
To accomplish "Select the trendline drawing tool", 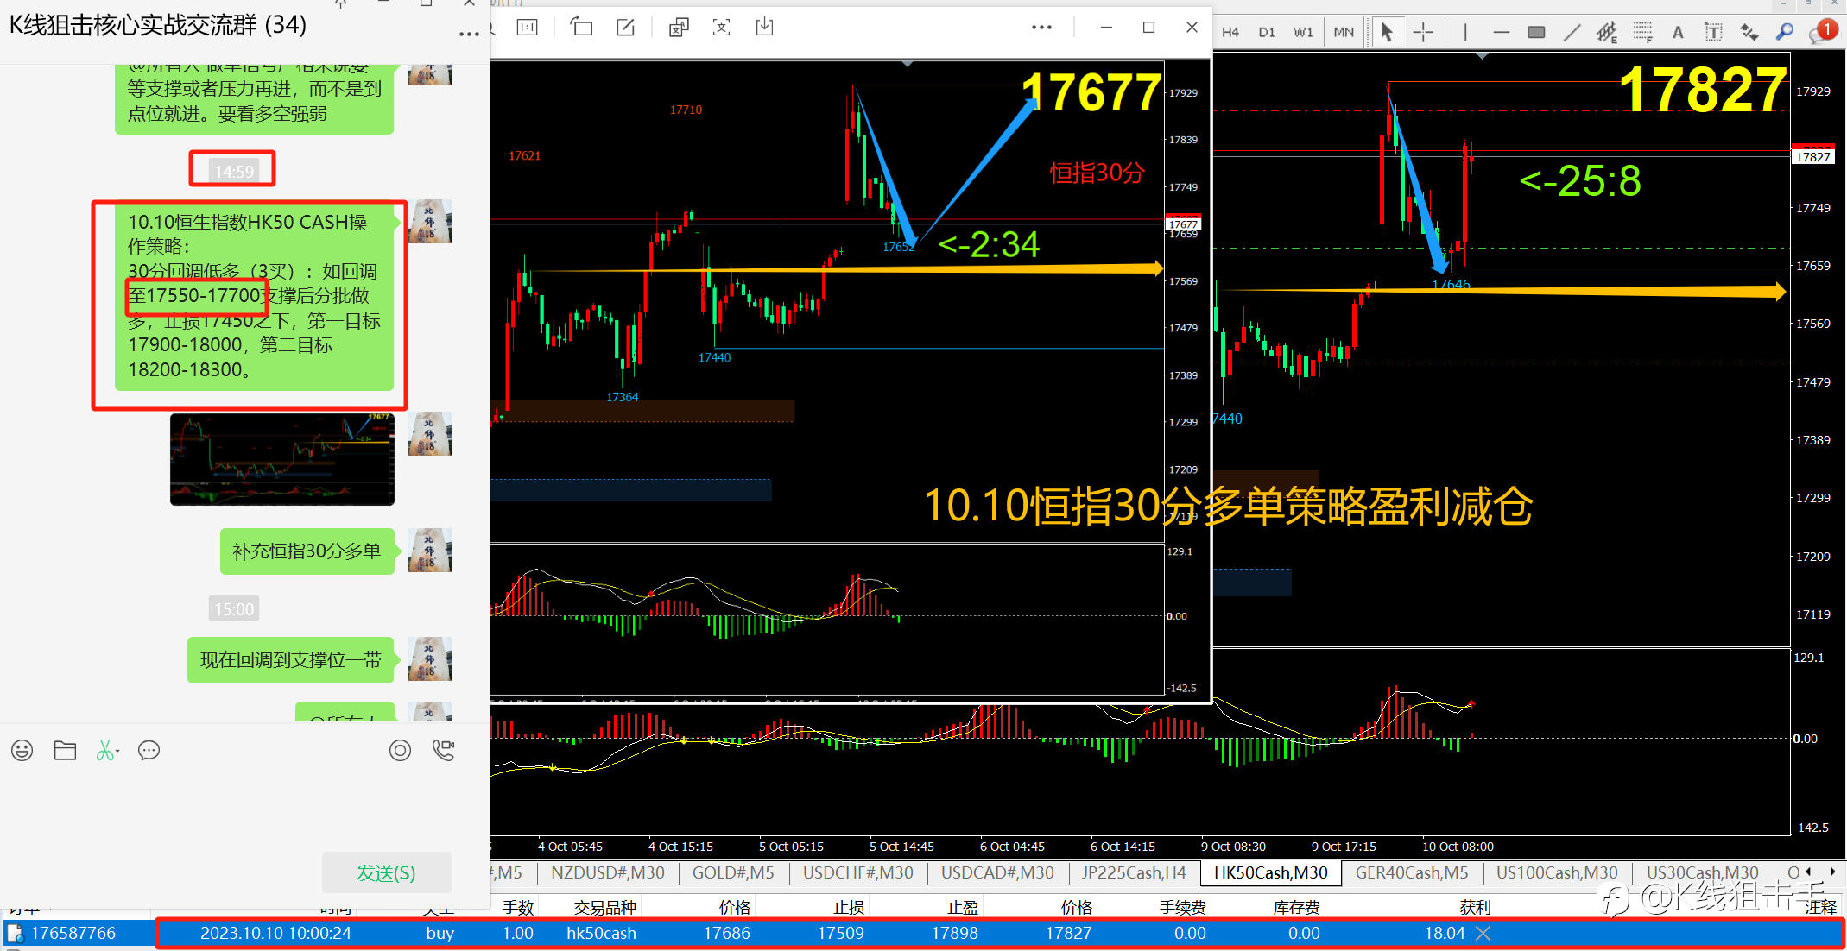I will pyautogui.click(x=1572, y=33).
